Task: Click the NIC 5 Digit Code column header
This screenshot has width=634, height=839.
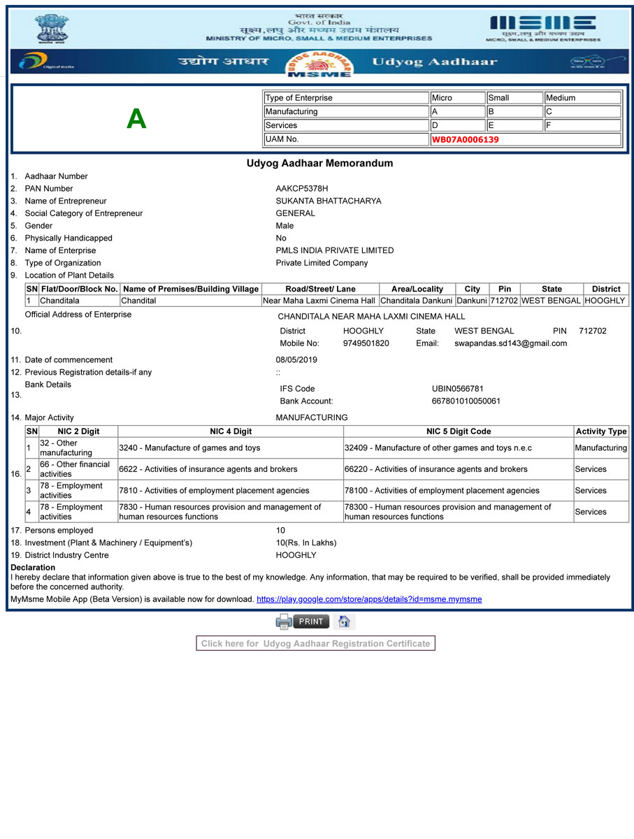Action: coord(459,431)
